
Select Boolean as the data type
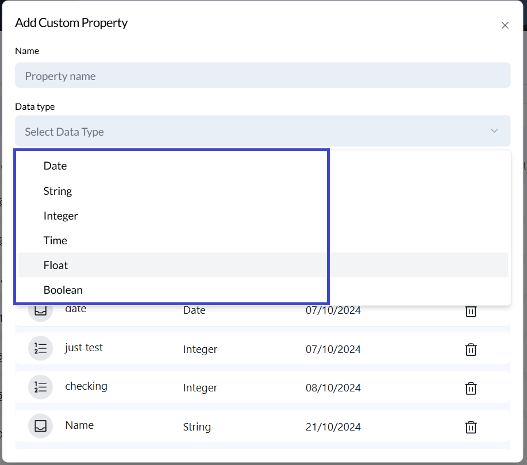[63, 290]
